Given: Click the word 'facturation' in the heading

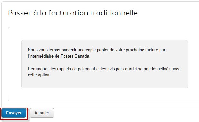Looking at the screenshot, I should [68, 13].
